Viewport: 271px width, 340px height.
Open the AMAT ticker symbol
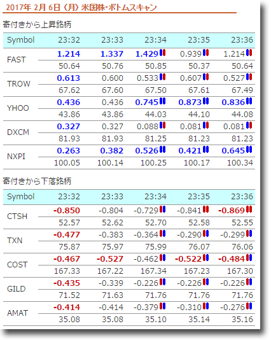click(x=18, y=313)
